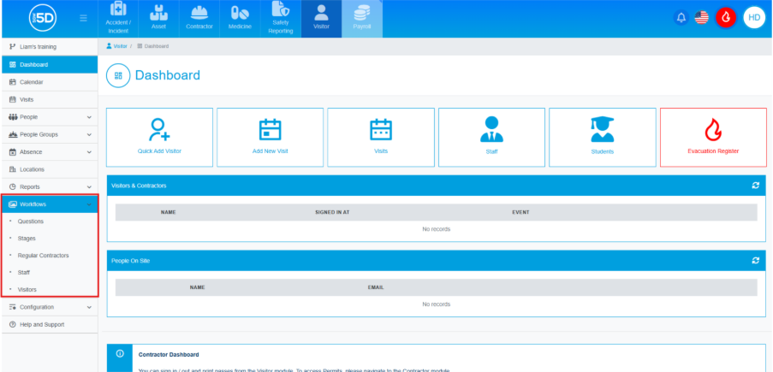The image size is (773, 372).
Task: Refresh the People On Site panel
Action: 755,260
